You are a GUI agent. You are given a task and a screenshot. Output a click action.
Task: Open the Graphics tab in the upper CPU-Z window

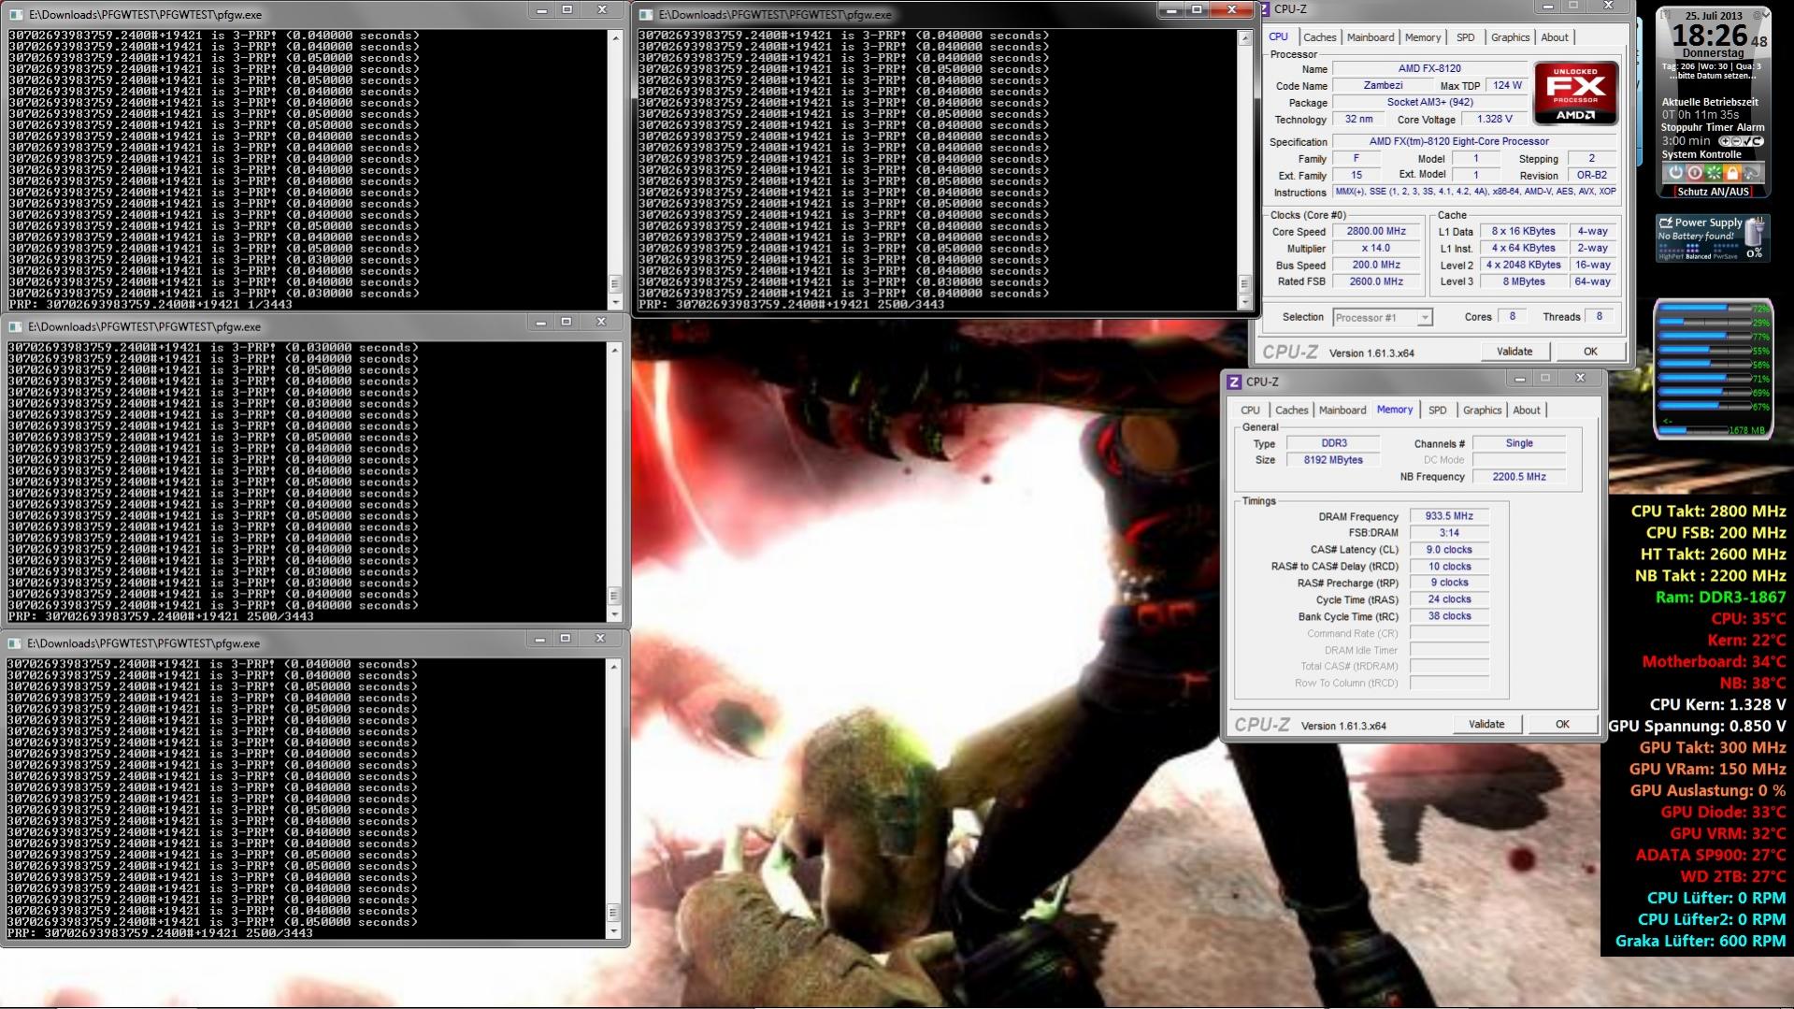[x=1510, y=37]
